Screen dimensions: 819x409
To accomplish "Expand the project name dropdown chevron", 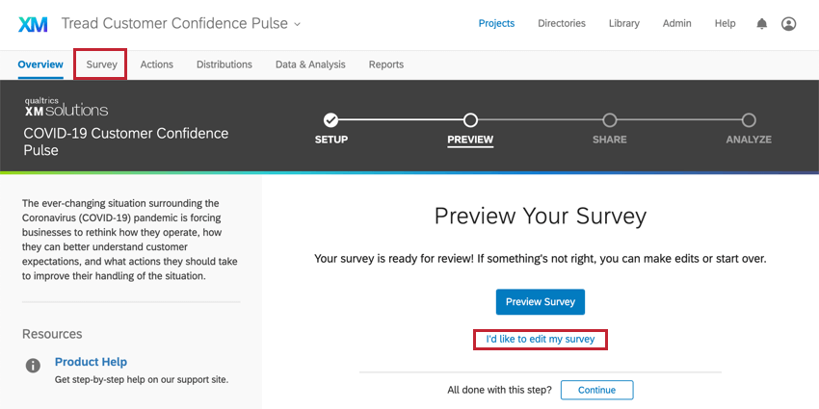I will 297,24.
